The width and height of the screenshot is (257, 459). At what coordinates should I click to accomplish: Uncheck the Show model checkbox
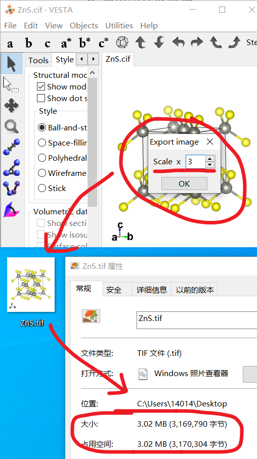[41, 86]
